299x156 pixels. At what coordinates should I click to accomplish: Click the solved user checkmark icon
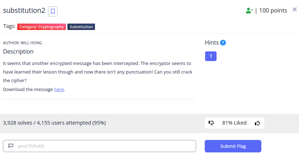pyautogui.click(x=250, y=11)
